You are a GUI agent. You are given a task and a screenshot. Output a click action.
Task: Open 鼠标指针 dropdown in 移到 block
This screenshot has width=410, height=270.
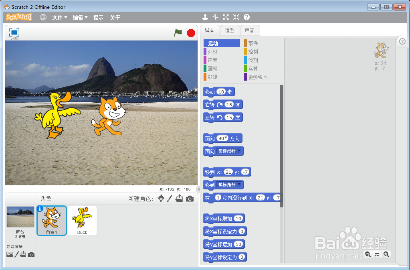pyautogui.click(x=229, y=185)
